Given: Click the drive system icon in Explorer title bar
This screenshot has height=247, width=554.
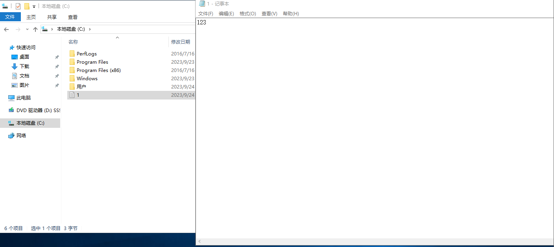Looking at the screenshot, I should tap(5, 6).
